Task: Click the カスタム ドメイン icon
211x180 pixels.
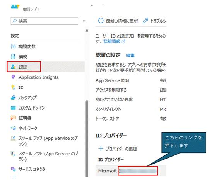Action: click(13, 108)
